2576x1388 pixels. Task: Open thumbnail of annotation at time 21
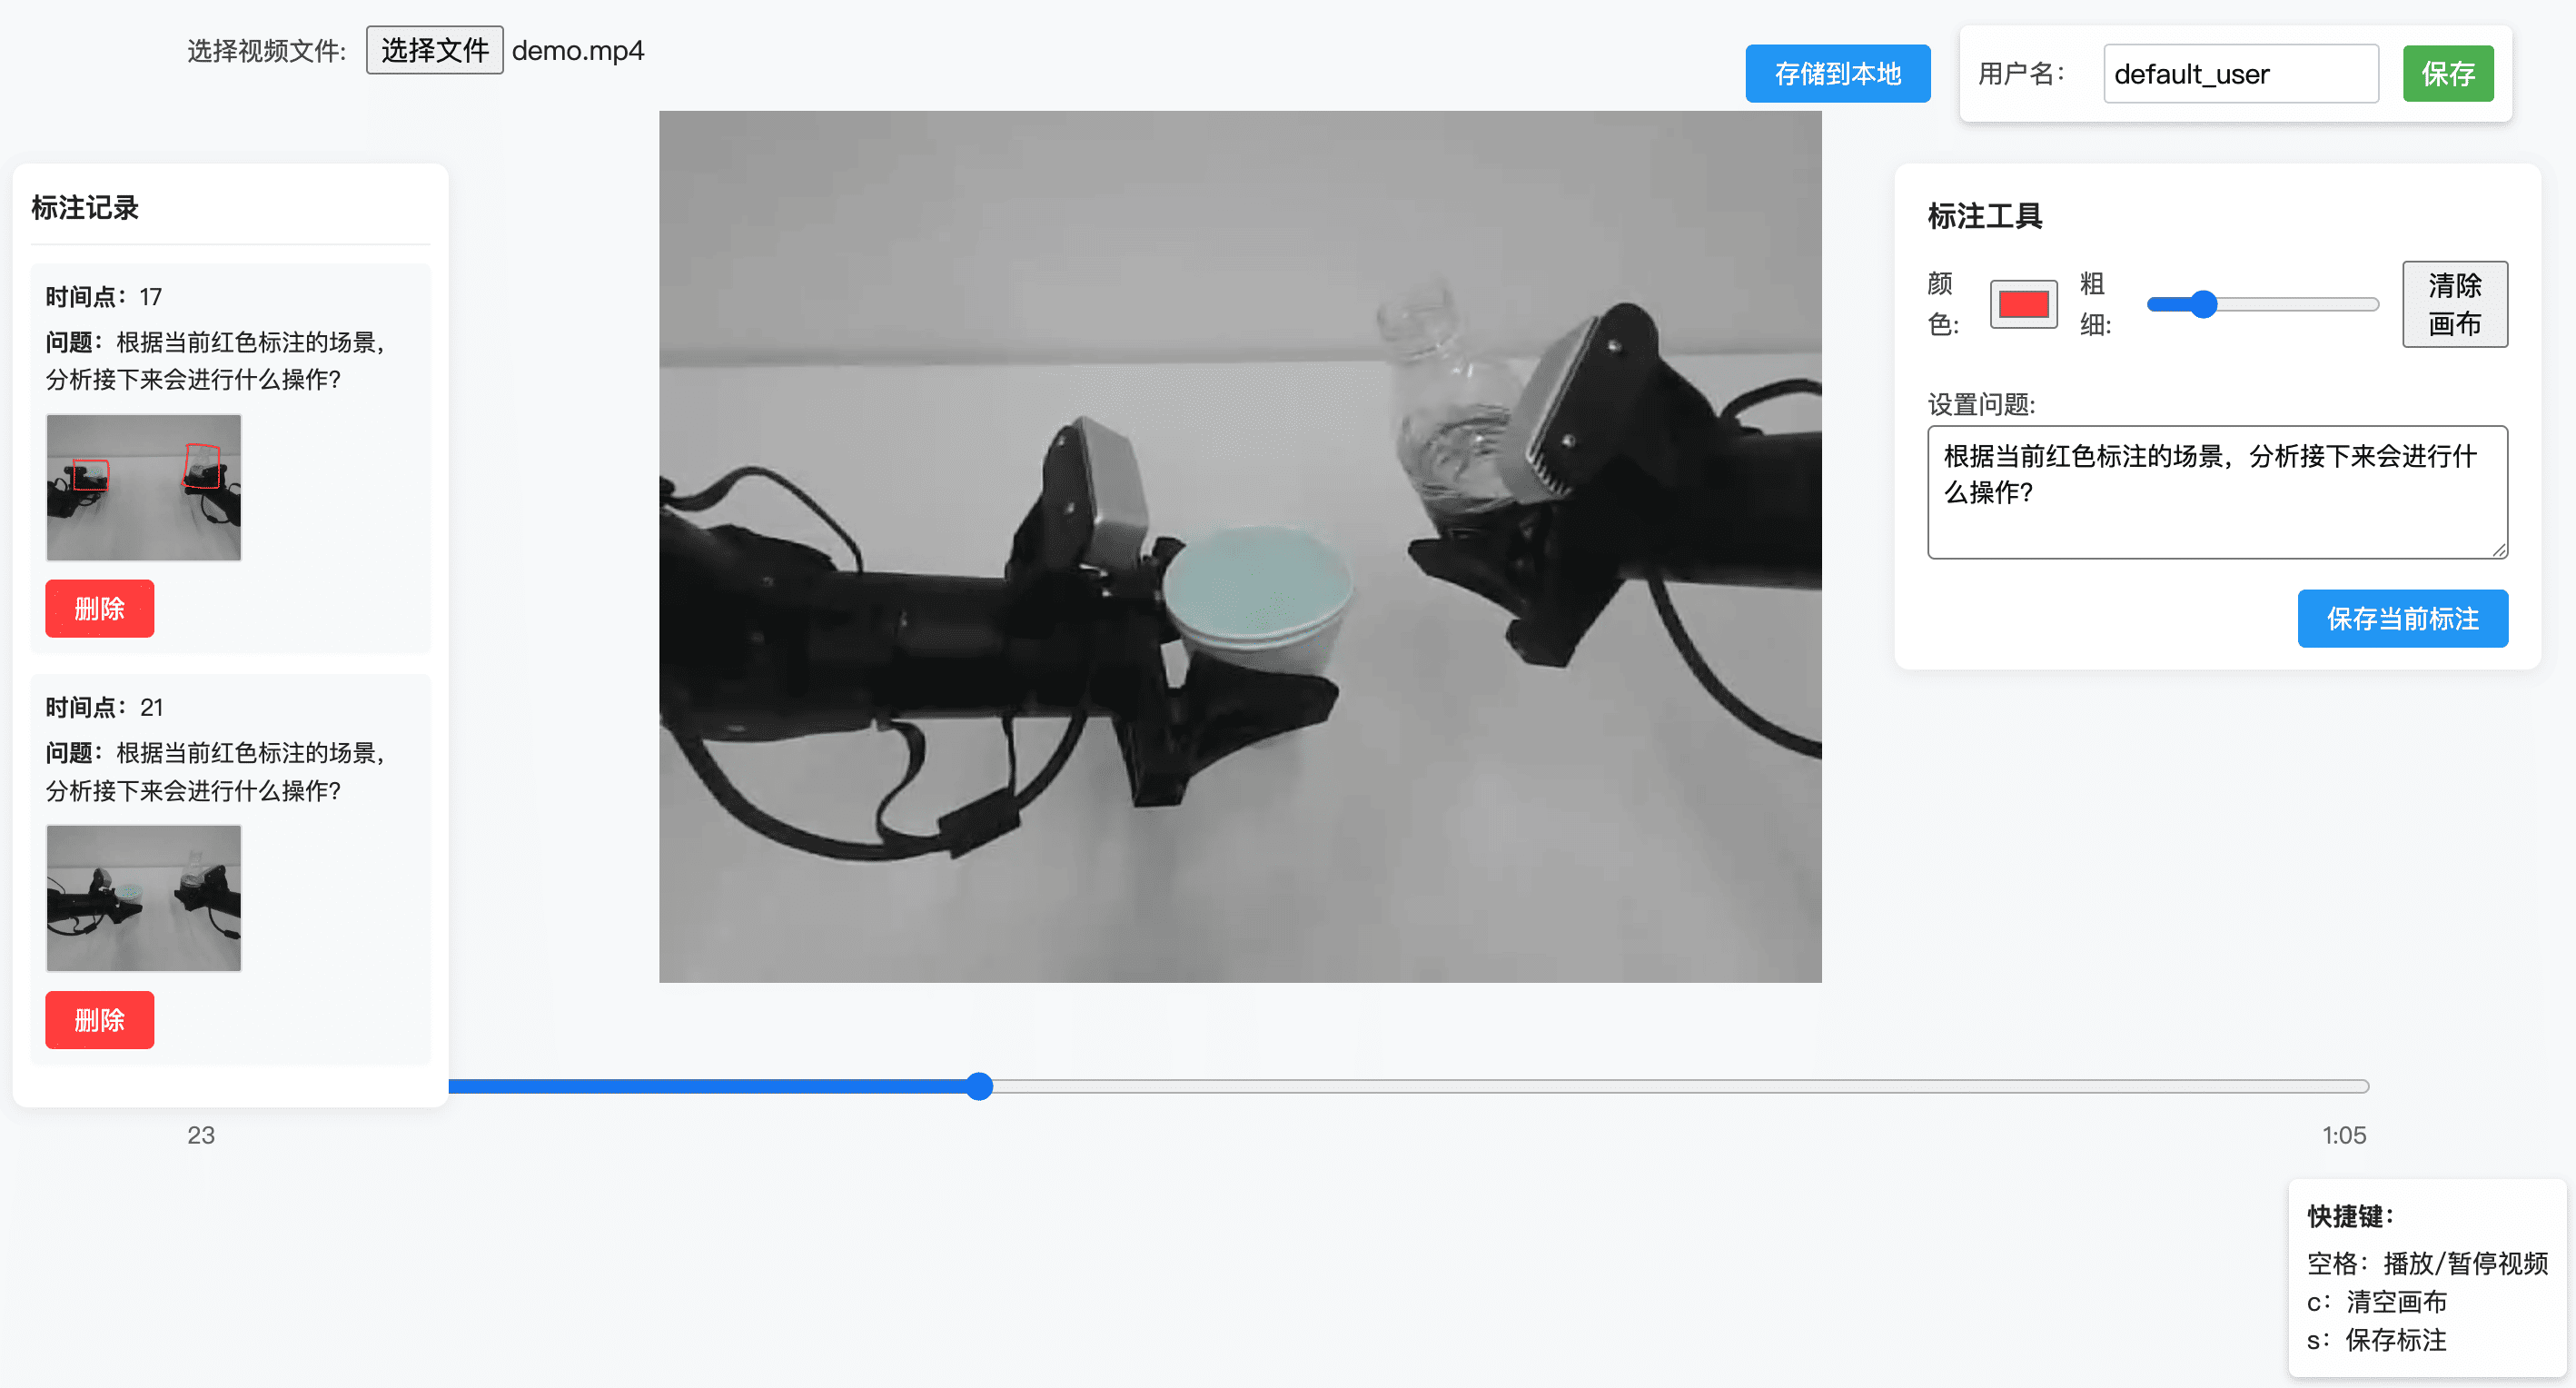[x=144, y=898]
